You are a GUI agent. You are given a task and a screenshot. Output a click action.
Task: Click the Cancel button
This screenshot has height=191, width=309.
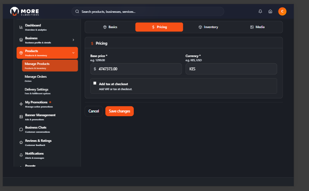click(x=94, y=111)
